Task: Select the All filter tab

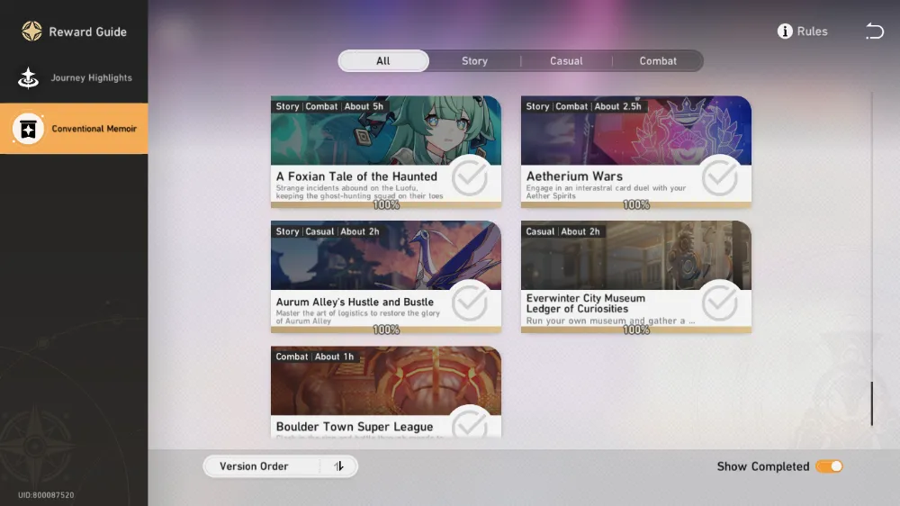Action: pyautogui.click(x=383, y=61)
